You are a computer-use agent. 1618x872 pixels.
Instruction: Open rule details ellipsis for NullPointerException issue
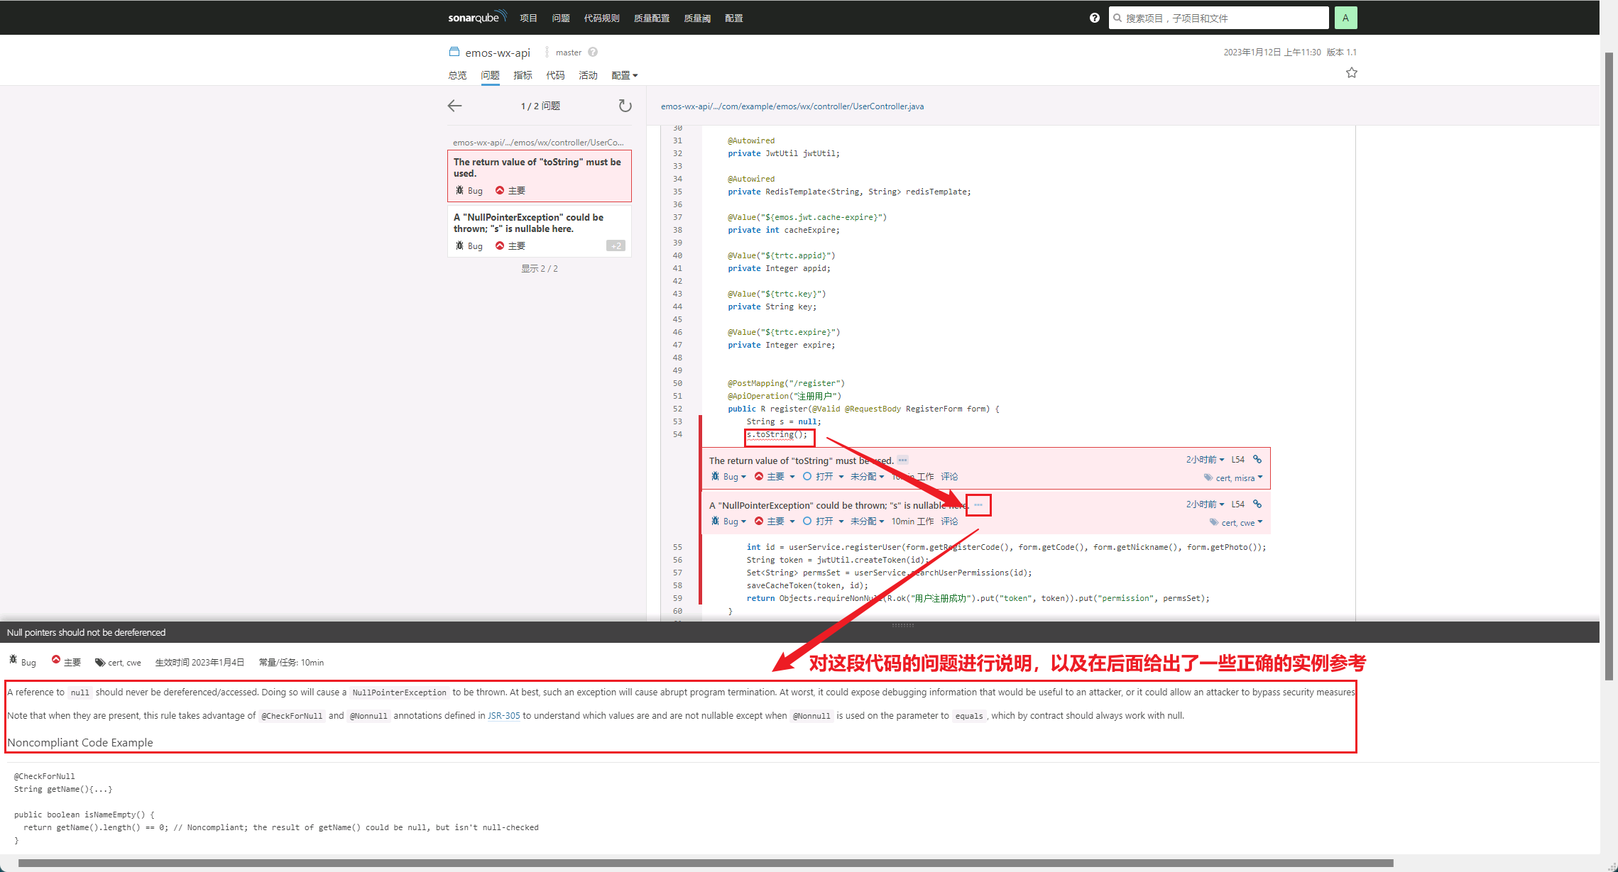tap(978, 504)
